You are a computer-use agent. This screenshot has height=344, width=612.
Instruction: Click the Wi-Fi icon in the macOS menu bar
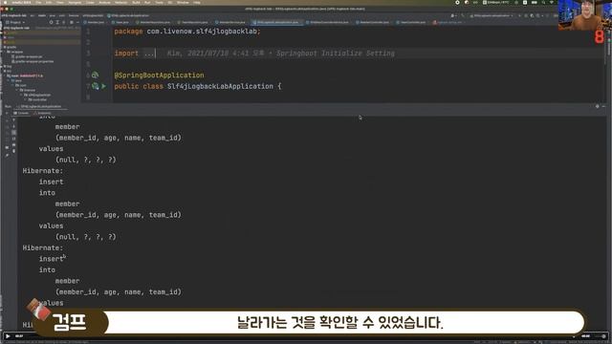point(552,3)
